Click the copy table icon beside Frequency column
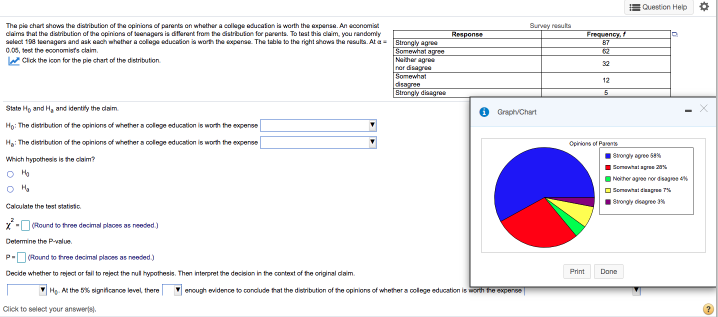The width and height of the screenshot is (718, 317). (x=674, y=34)
